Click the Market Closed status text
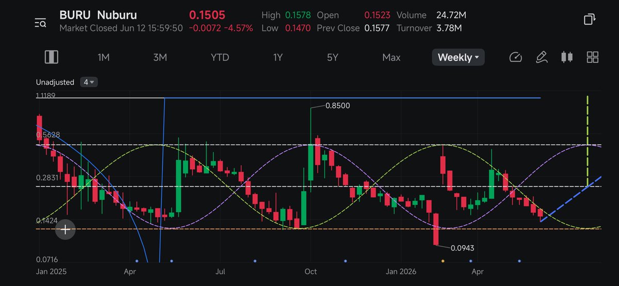Image resolution: width=619 pixels, height=286 pixels. tap(89, 28)
